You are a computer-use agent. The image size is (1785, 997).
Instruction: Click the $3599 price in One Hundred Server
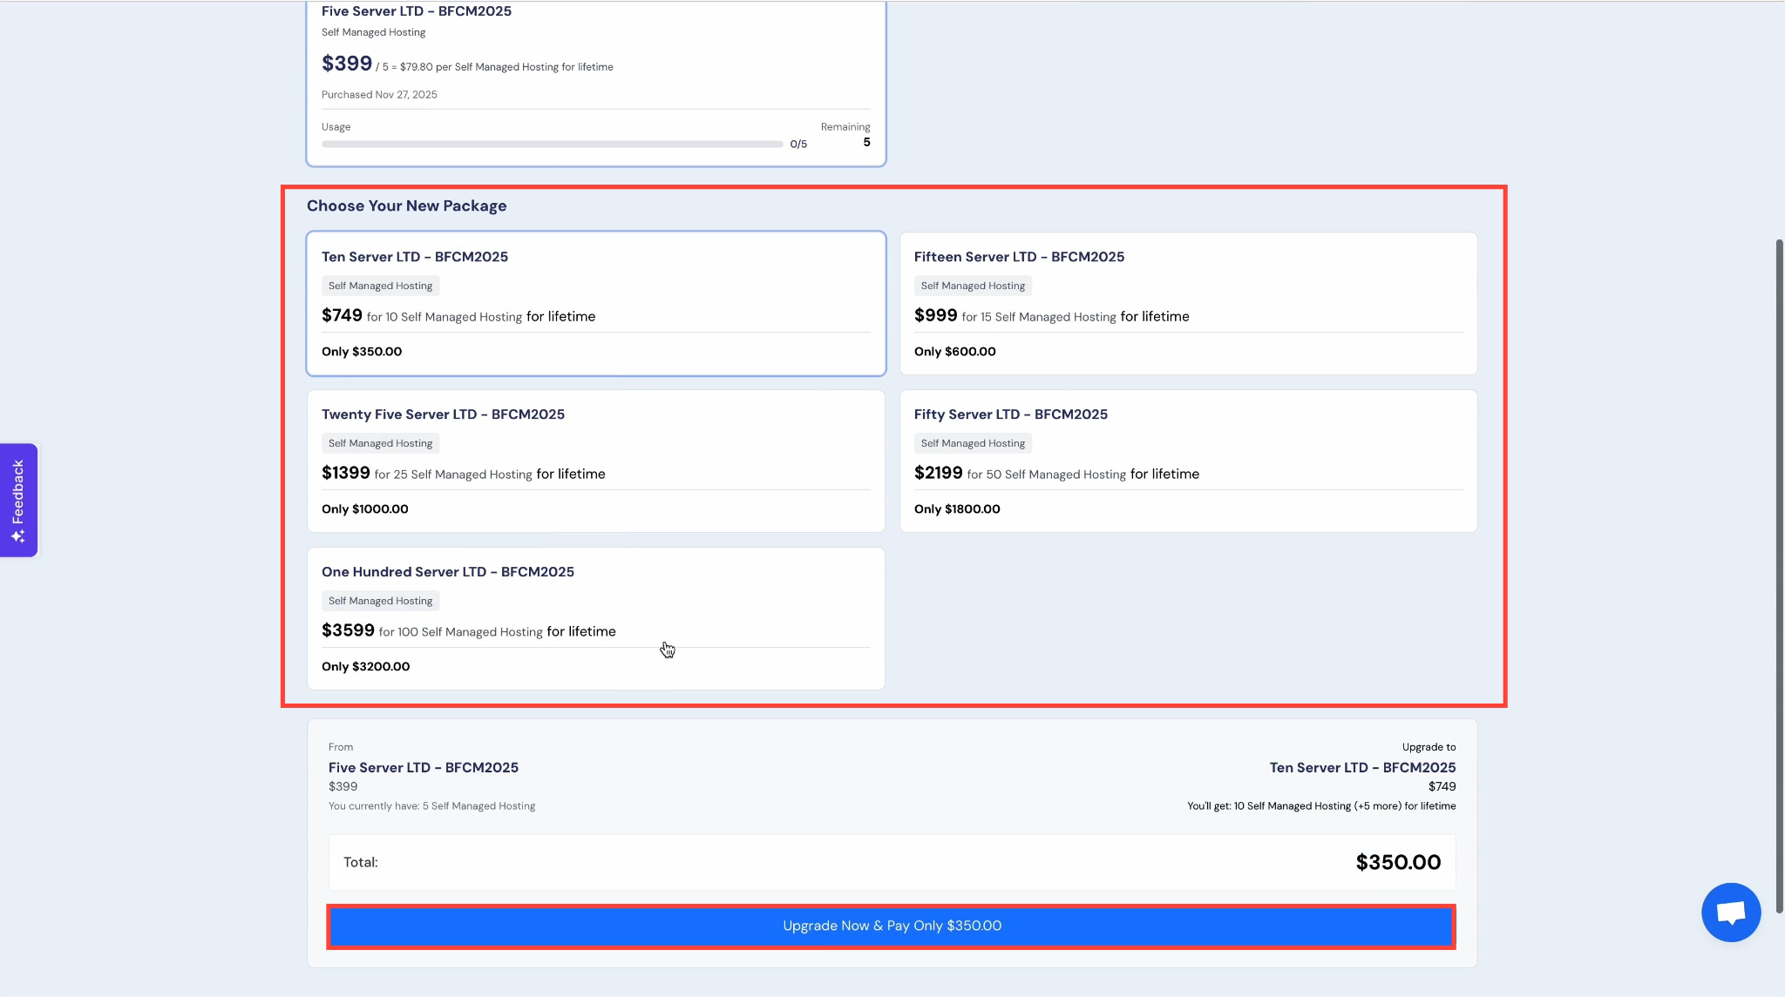(x=348, y=630)
